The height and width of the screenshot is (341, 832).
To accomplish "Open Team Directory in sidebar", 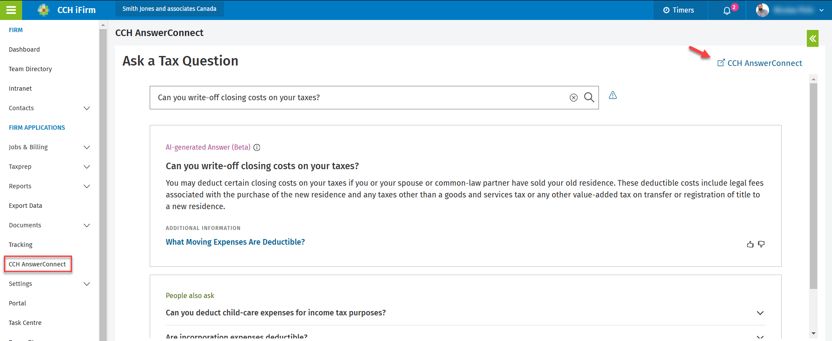I will click(30, 69).
